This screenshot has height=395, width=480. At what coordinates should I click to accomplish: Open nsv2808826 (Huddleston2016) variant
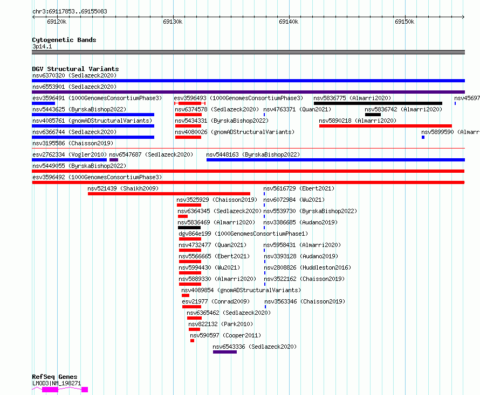pos(307,267)
